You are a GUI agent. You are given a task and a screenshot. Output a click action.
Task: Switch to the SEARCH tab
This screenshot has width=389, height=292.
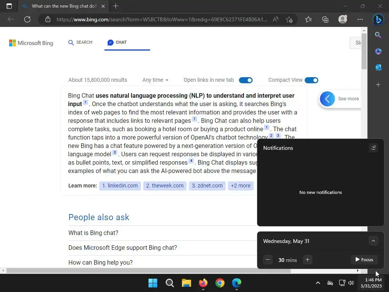80,43
